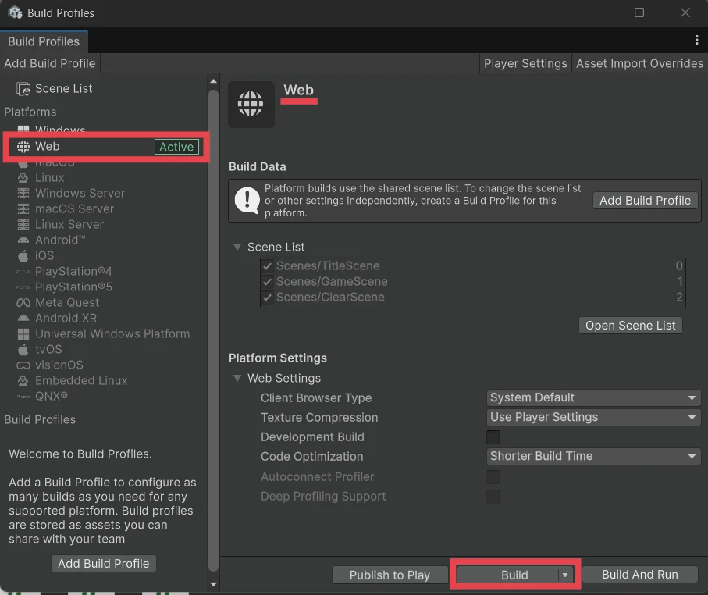Click the Scene List icon in sidebar
708x595 pixels.
tap(23, 89)
